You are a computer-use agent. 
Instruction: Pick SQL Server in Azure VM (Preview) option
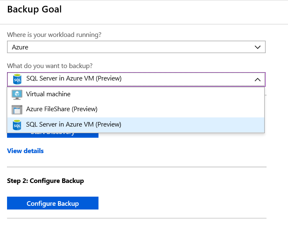(x=136, y=125)
